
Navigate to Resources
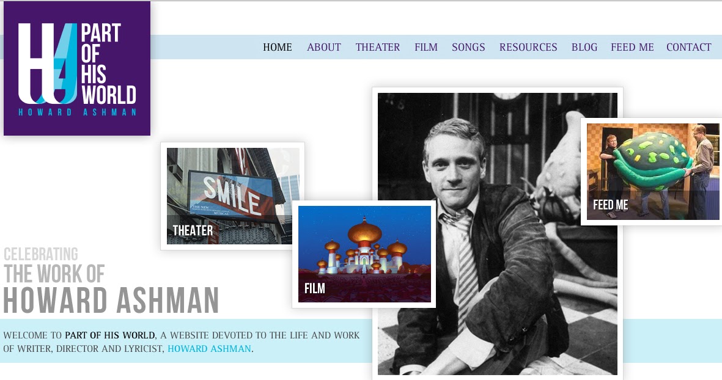click(528, 47)
